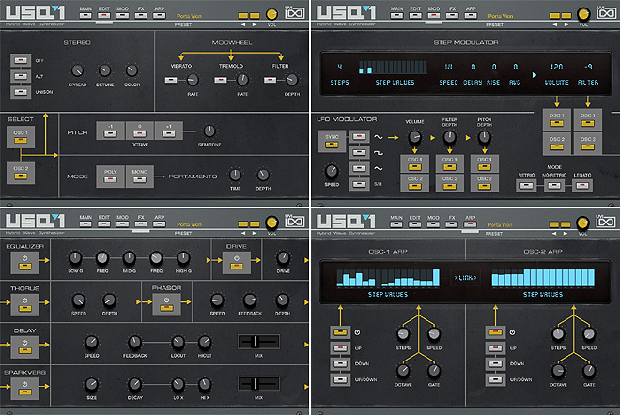Select the square wave LFO shape button

point(361,152)
